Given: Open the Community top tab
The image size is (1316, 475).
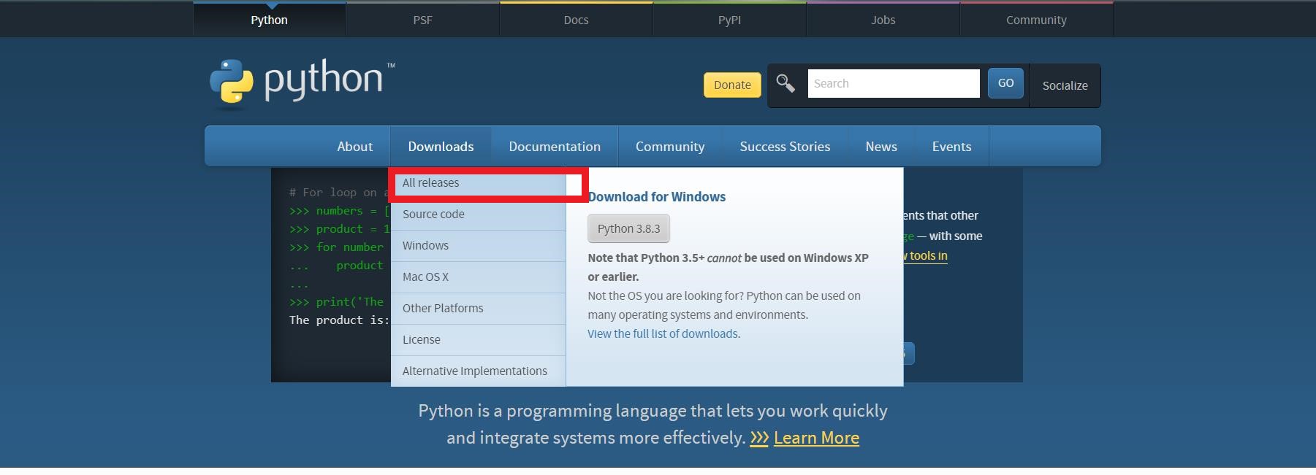Looking at the screenshot, I should [1036, 20].
